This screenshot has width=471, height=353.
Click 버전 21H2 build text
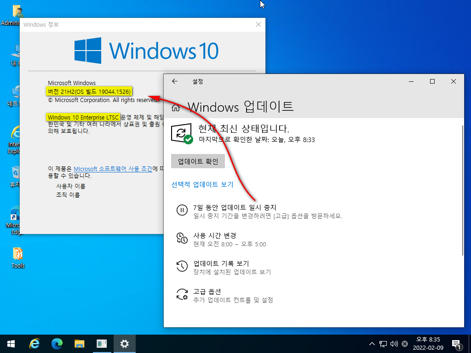click(x=89, y=91)
